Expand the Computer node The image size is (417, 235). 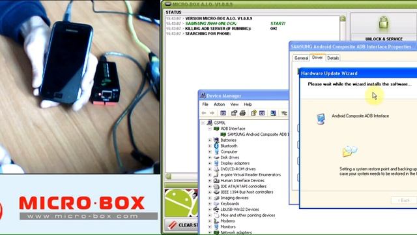click(210, 151)
